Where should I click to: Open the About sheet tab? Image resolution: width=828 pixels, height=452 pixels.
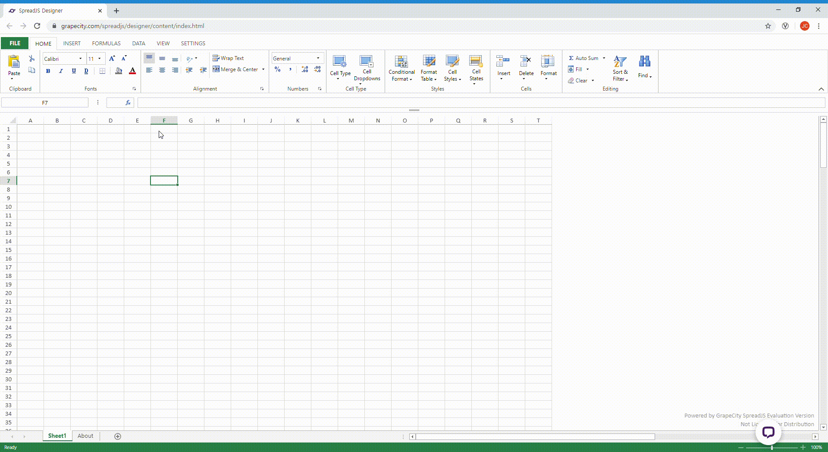point(85,436)
